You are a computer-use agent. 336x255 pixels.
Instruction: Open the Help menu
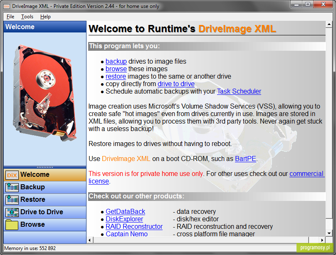tap(45, 17)
